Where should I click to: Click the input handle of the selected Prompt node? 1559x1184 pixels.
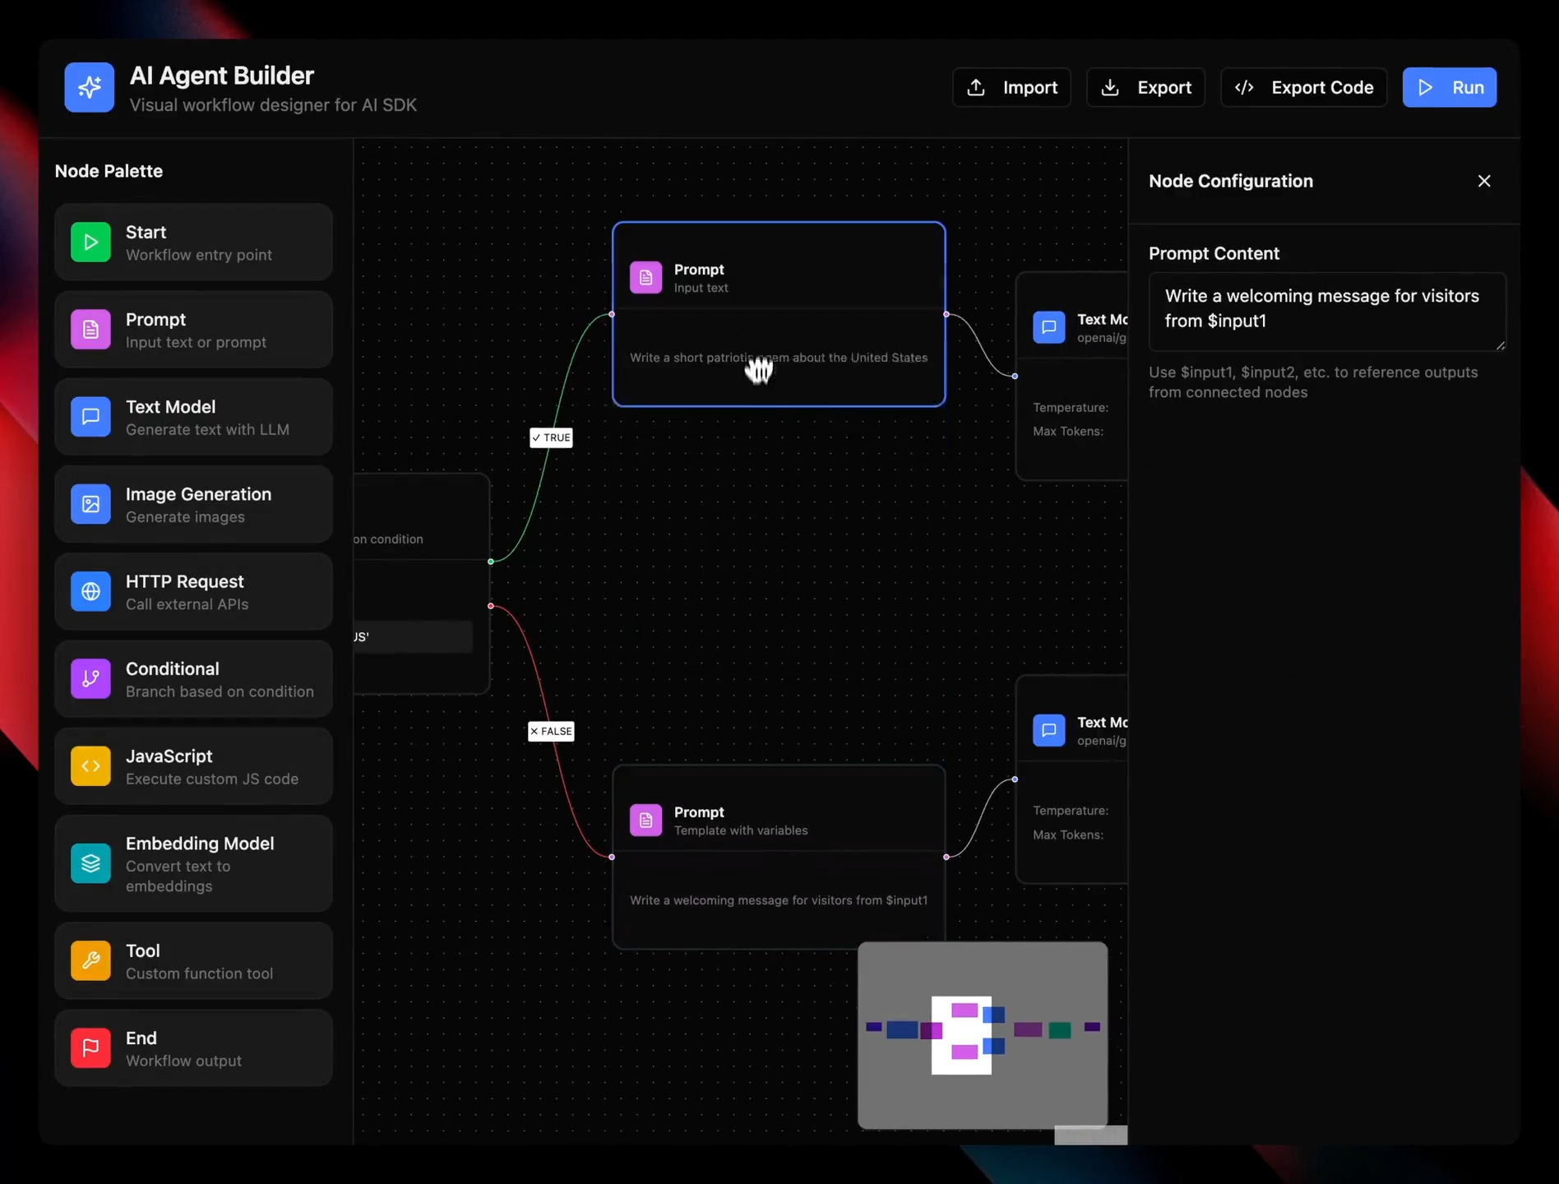tap(612, 314)
